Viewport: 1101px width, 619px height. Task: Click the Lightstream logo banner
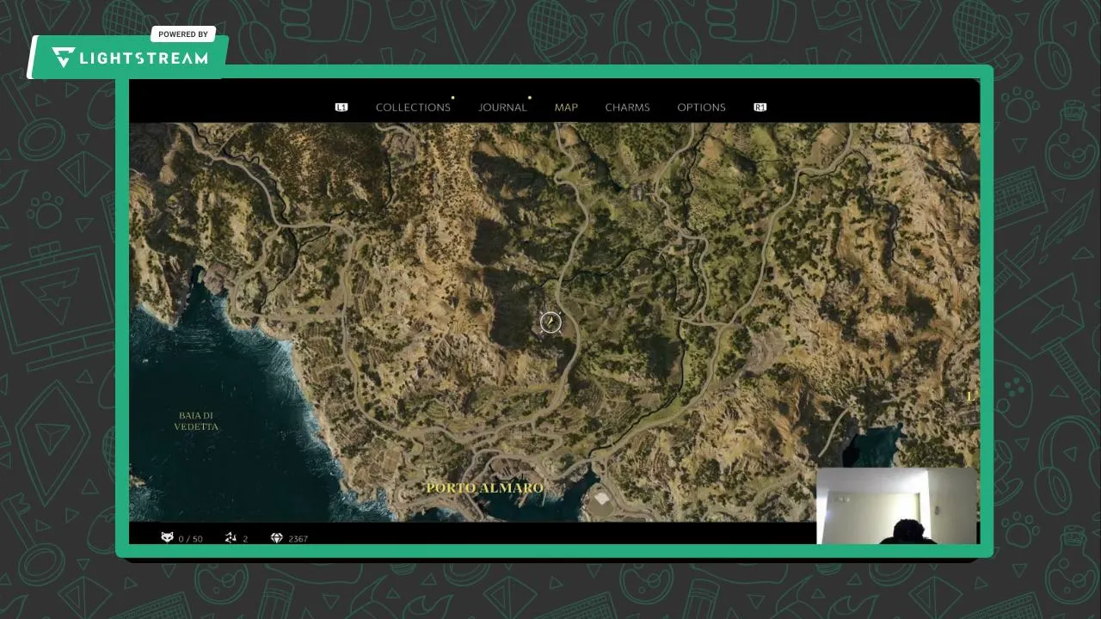[129, 57]
